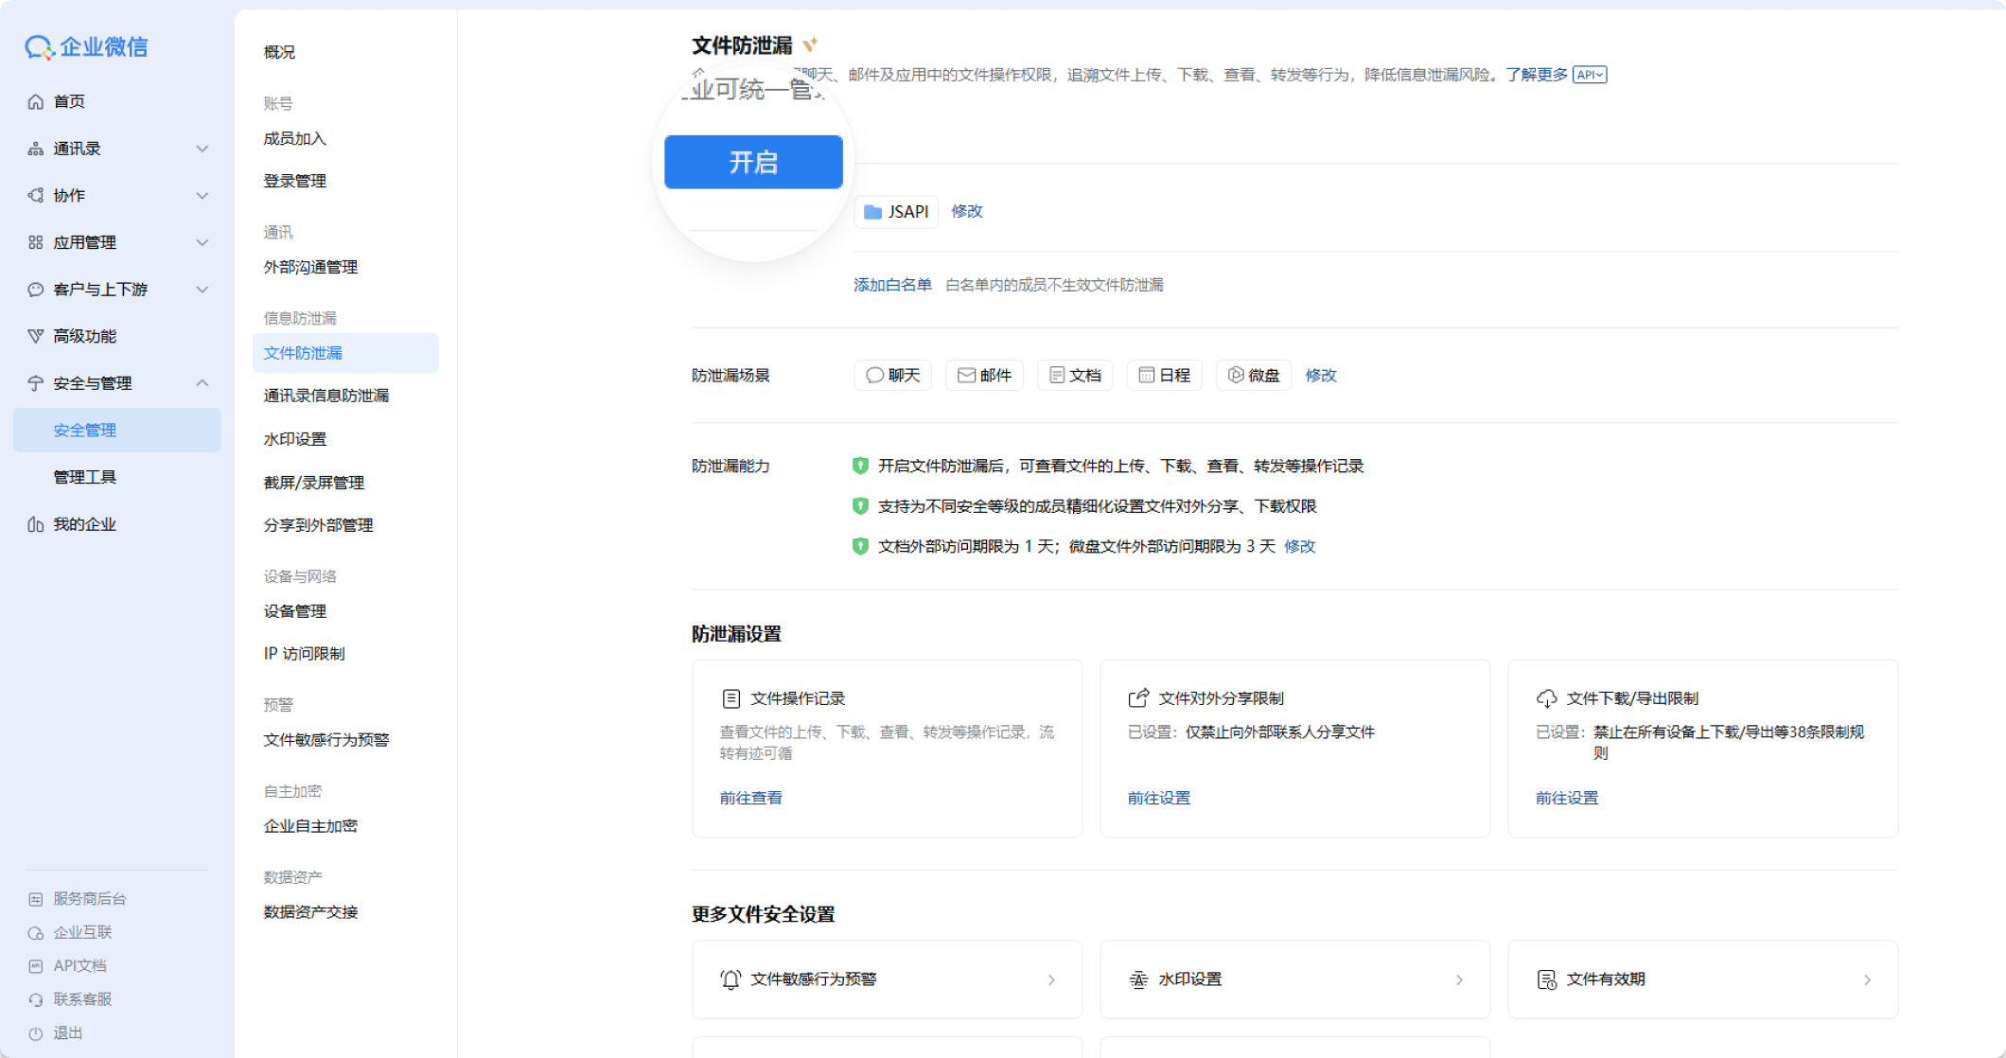Collapse the 安全与管理 menu chevron
2006x1058 pixels.
coord(202,383)
